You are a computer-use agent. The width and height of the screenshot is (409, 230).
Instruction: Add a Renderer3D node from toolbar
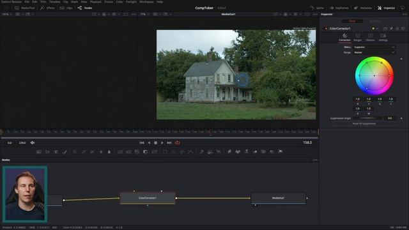coord(281,151)
